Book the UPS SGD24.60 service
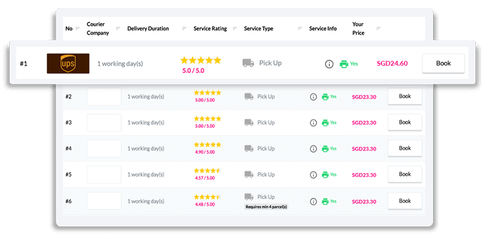The image size is (488, 238). point(443,63)
